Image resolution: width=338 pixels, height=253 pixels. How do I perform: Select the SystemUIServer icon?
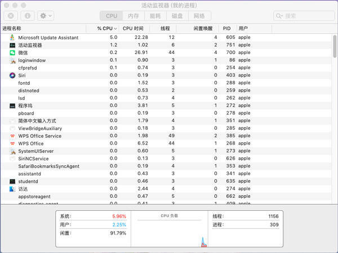point(13,151)
